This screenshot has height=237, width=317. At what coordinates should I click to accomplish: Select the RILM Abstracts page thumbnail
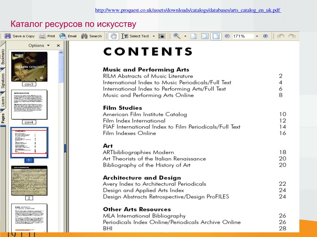coord(29,218)
